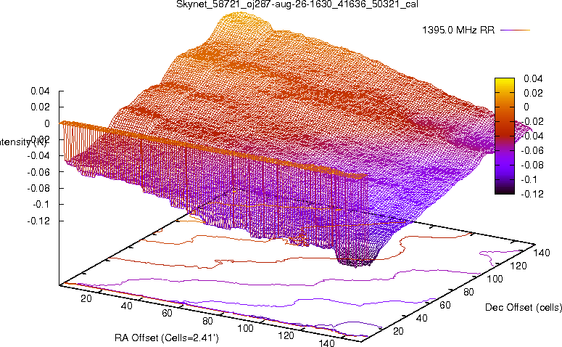562x347 pixels.
Task: Click RA Offset tick label 100
Action: [x=245, y=328]
